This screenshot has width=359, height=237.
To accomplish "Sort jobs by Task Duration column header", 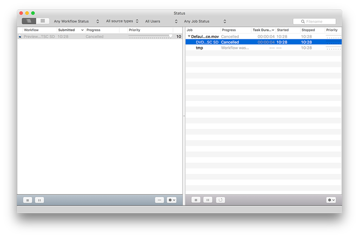I will pyautogui.click(x=263, y=30).
